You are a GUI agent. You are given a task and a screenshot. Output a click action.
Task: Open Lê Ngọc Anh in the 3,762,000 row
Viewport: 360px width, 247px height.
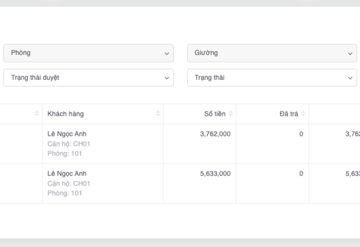point(67,134)
